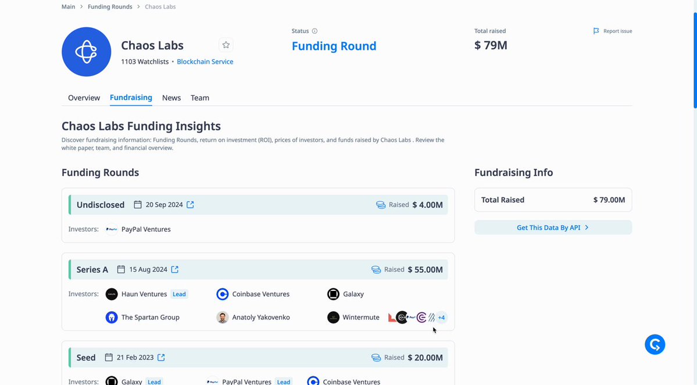Click the Funding Round status link
697x385 pixels.
(x=334, y=46)
